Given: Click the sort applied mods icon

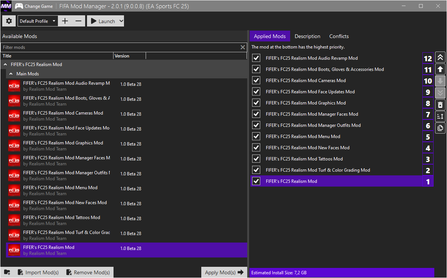Looking at the screenshot, I should click(x=440, y=116).
